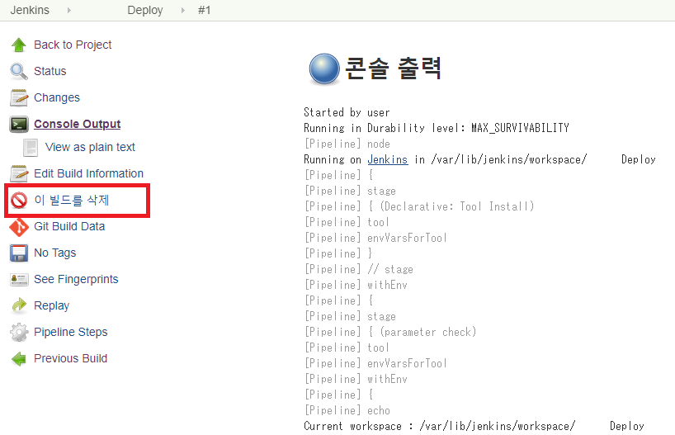Click the document icon for plain text view
The height and width of the screenshot is (435, 675).
pyautogui.click(x=31, y=147)
